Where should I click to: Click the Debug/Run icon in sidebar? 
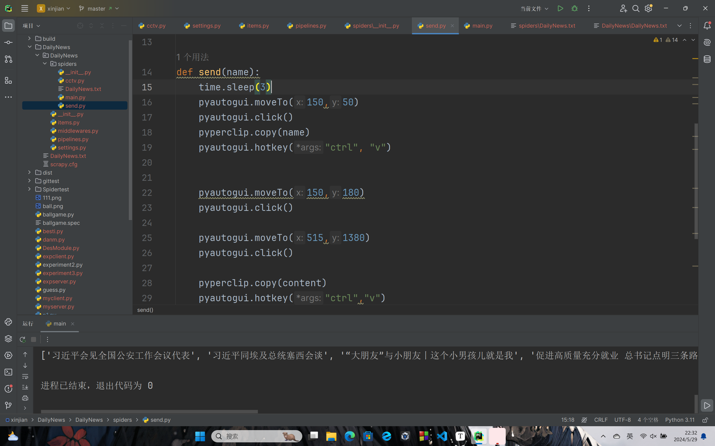tap(8, 355)
